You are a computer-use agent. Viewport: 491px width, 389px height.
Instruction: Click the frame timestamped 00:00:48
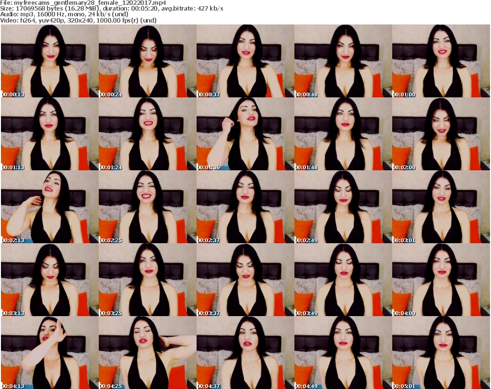[343, 61]
